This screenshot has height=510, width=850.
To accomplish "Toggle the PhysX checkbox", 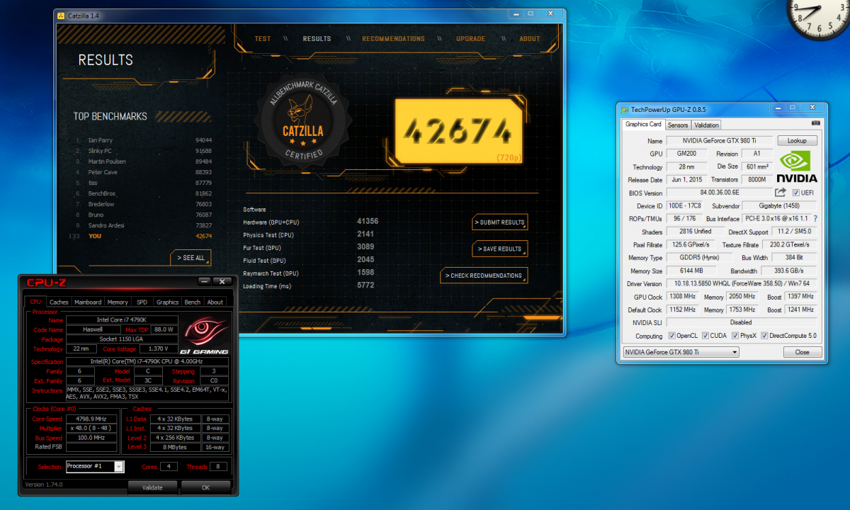I will pyautogui.click(x=735, y=336).
